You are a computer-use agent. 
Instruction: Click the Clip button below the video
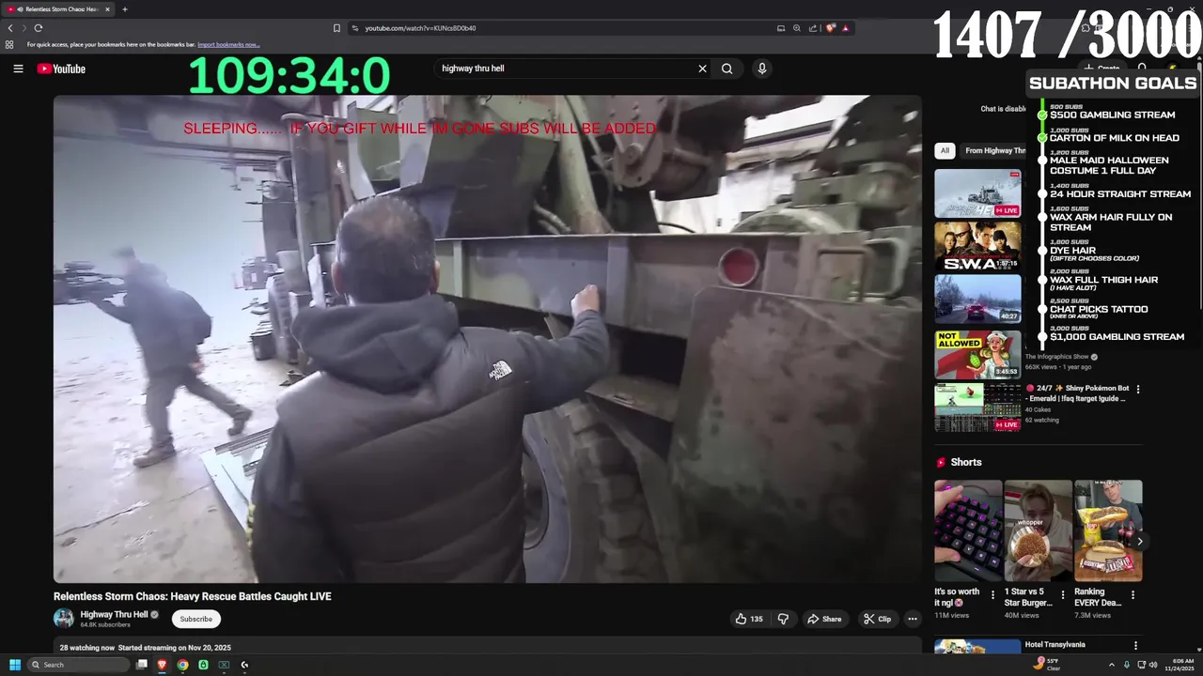(x=877, y=619)
